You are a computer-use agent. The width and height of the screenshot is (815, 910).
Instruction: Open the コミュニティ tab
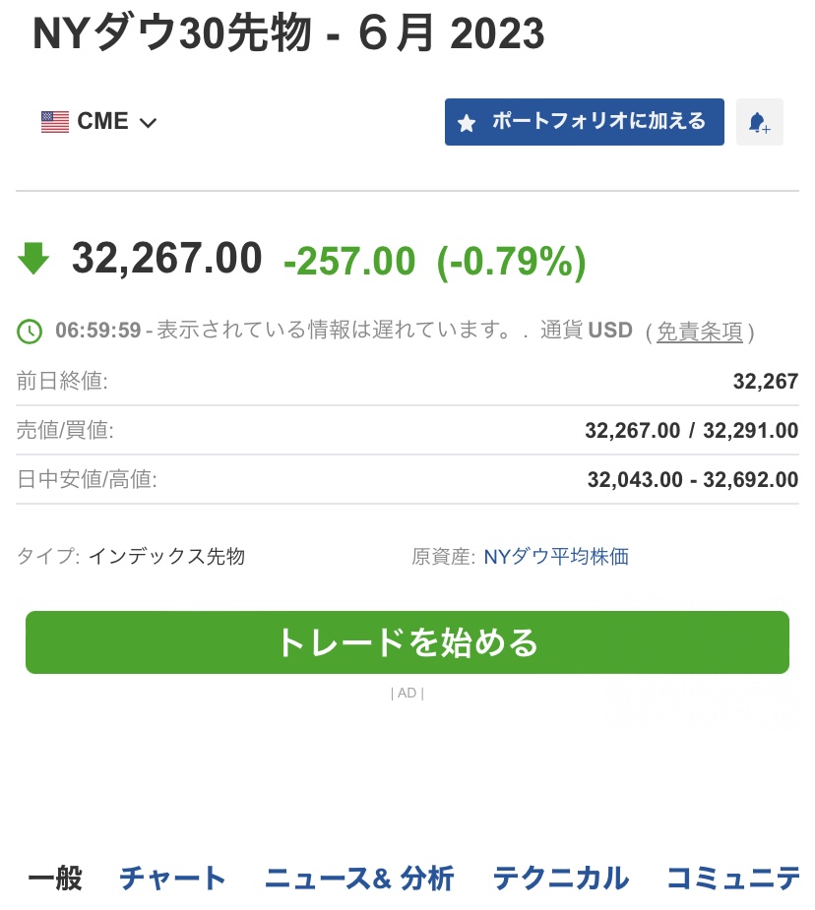[733, 878]
